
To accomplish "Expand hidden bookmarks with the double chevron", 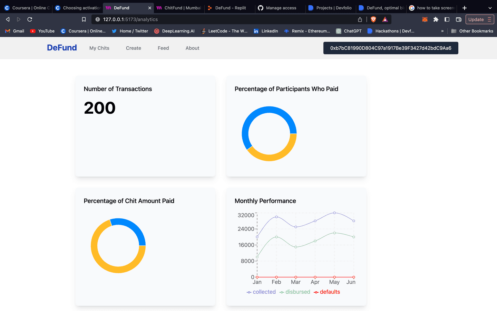I will [442, 31].
